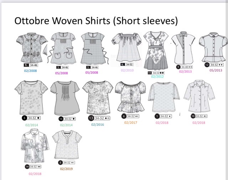Select the 02/2012 floral dress drawing

(156, 51)
